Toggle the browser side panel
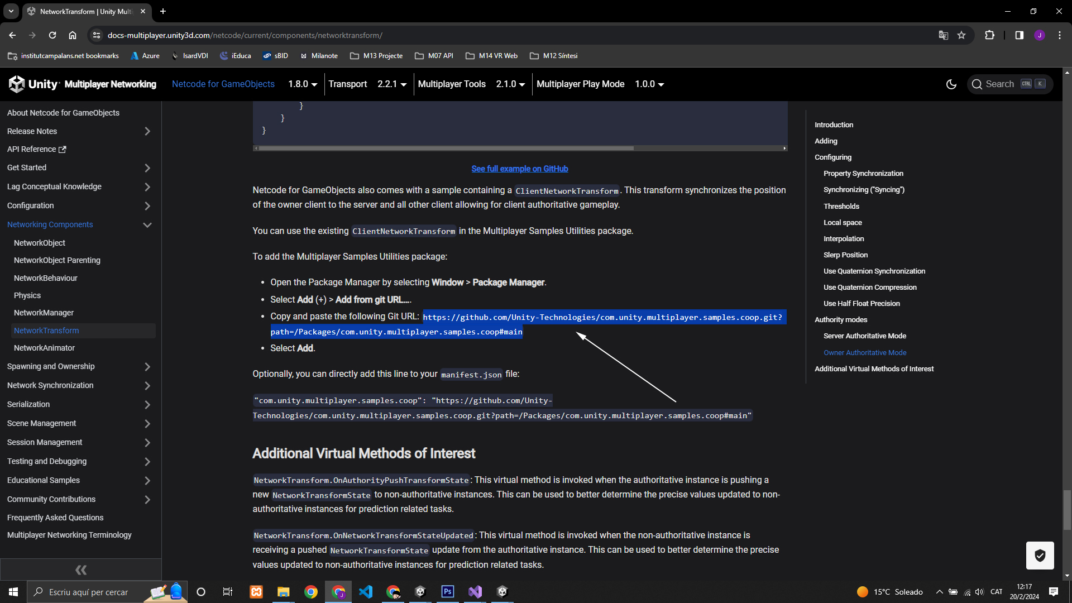 [1019, 35]
